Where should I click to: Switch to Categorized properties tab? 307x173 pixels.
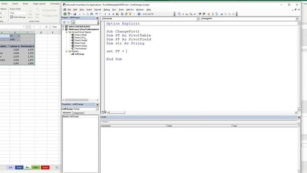coord(78,113)
